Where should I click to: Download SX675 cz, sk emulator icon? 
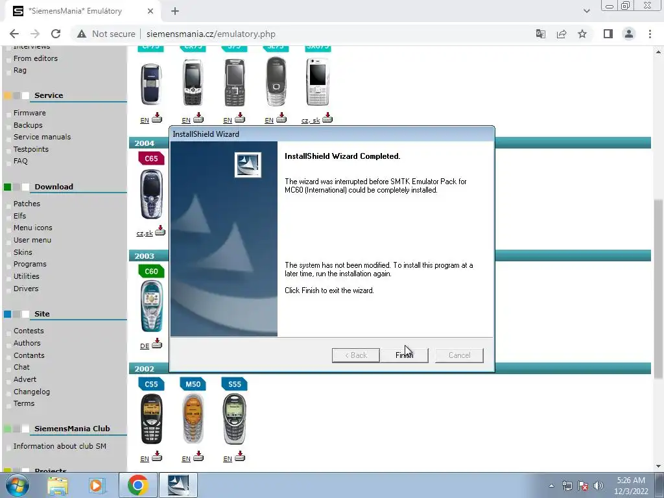(x=327, y=118)
